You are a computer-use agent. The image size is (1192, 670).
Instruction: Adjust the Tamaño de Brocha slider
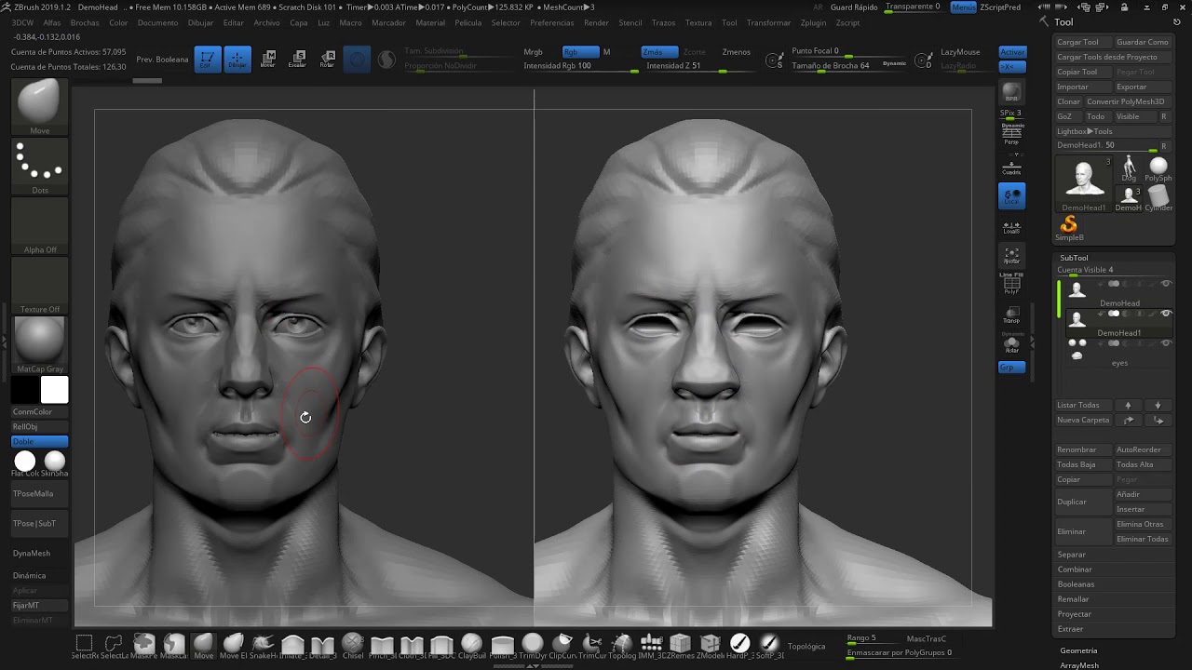[847, 66]
